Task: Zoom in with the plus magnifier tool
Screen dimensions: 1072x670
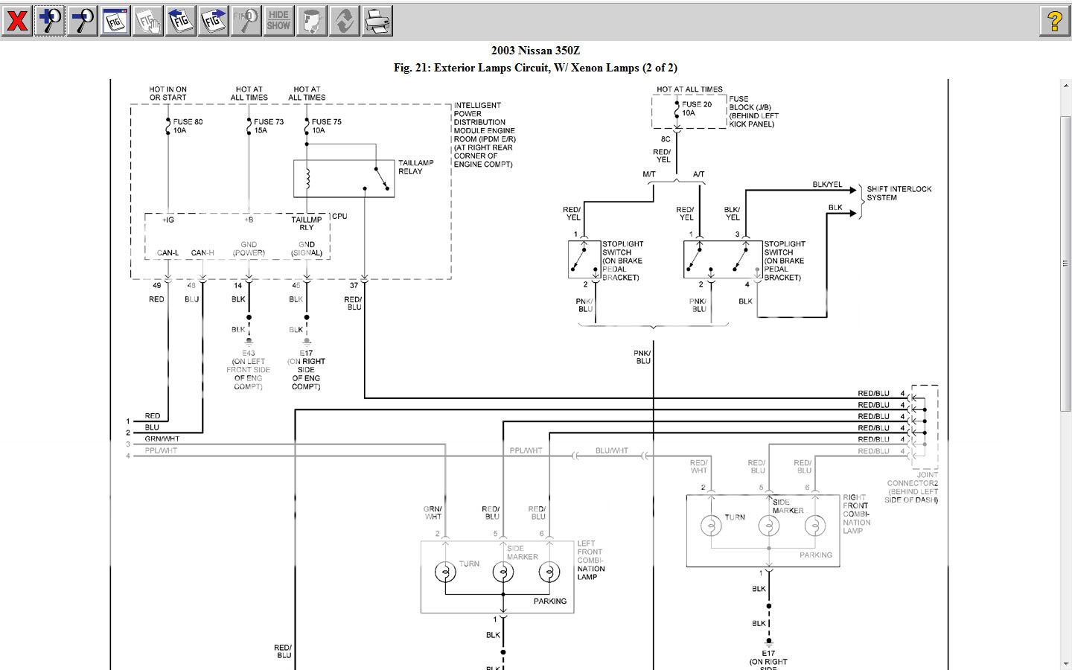Action: [50, 20]
